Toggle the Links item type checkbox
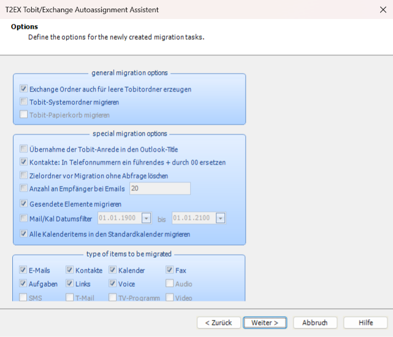 70,284
